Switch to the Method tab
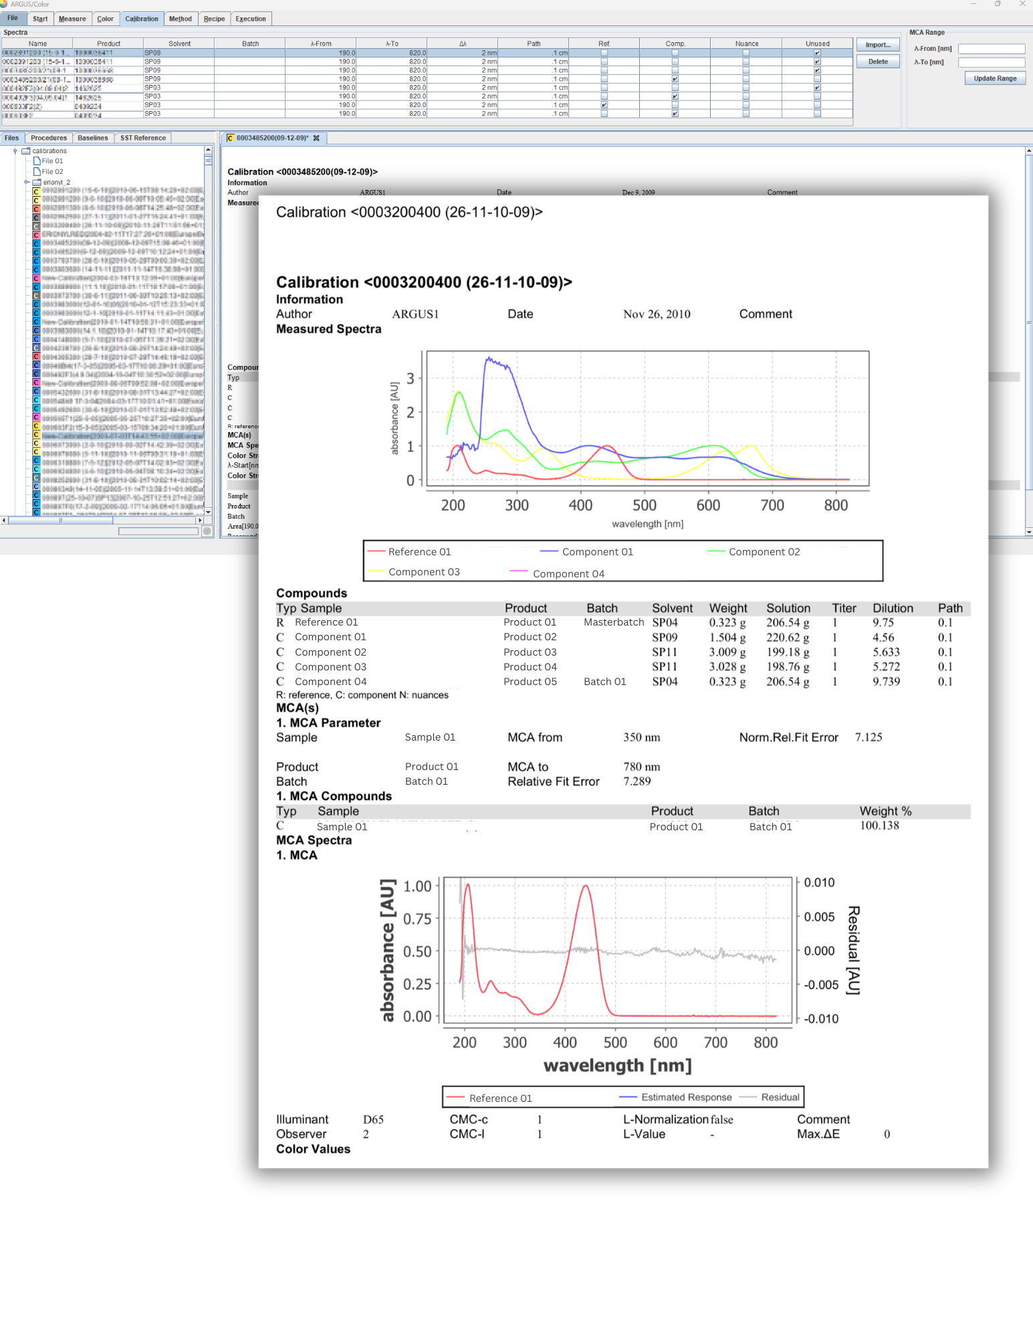Image resolution: width=1033 pixels, height=1338 pixels. [x=181, y=19]
